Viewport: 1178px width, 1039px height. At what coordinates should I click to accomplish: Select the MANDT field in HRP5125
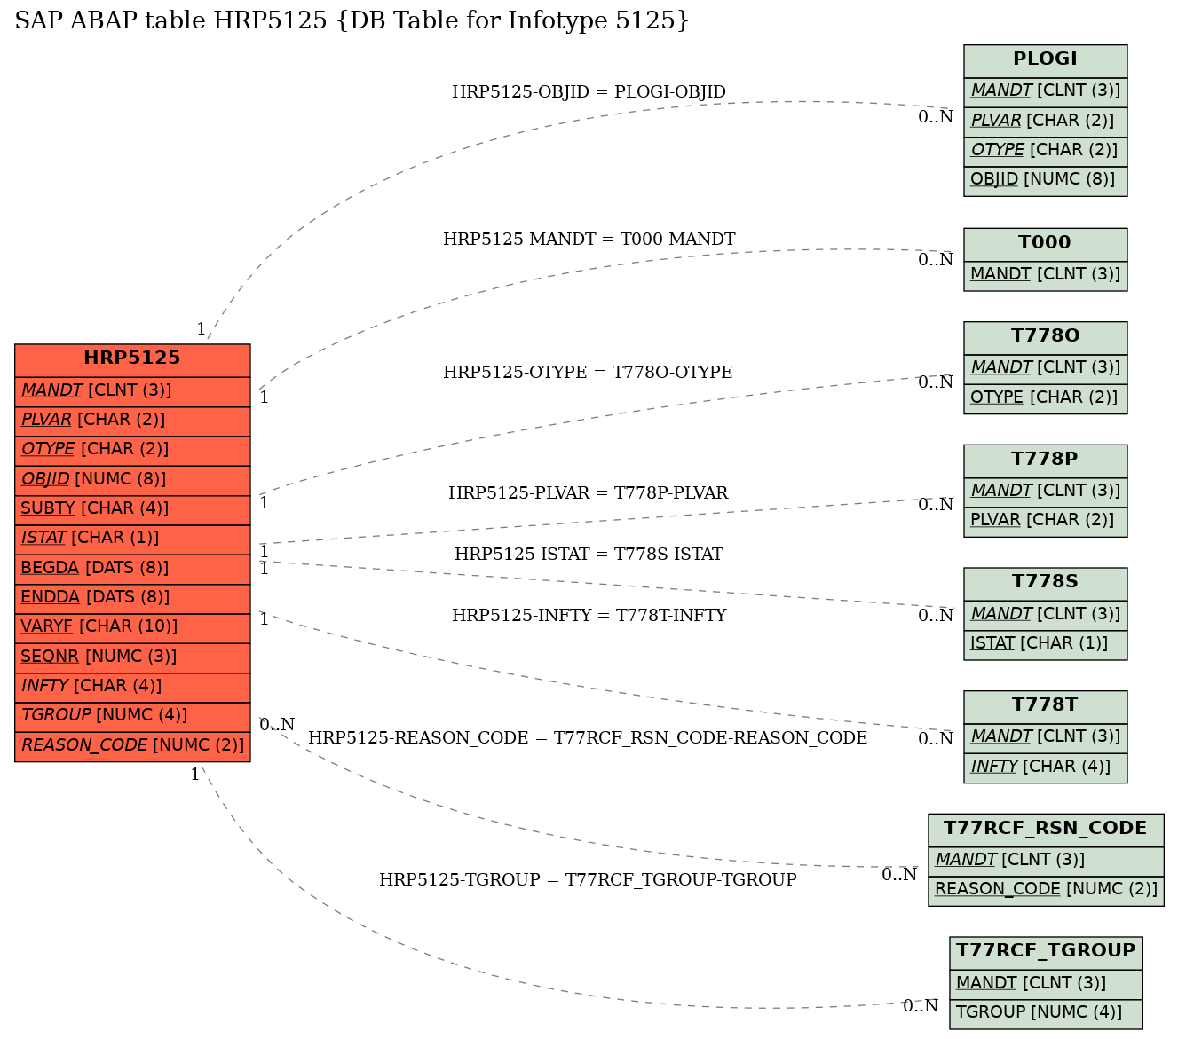[132, 390]
